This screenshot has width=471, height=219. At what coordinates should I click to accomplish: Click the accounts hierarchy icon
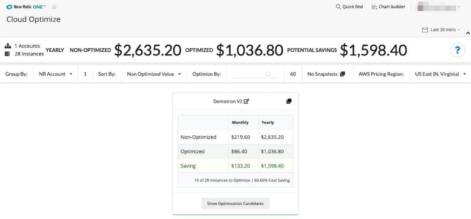[8, 46]
